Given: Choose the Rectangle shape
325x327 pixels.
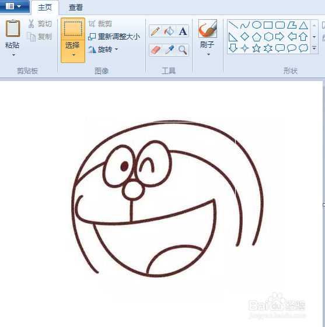Looking at the screenshot, I should (268, 25).
